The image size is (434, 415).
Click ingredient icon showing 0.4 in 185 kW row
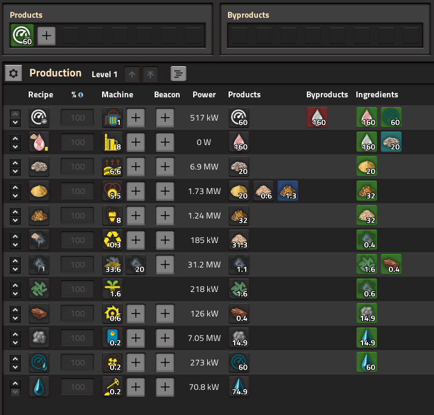[x=367, y=240]
